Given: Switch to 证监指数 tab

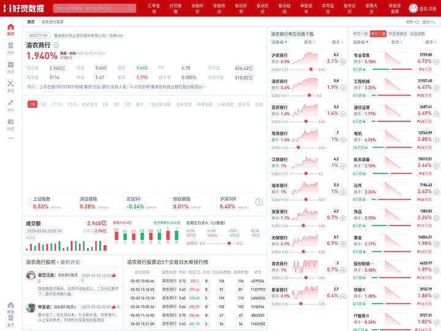Looking at the screenshot, I should coord(417,34).
